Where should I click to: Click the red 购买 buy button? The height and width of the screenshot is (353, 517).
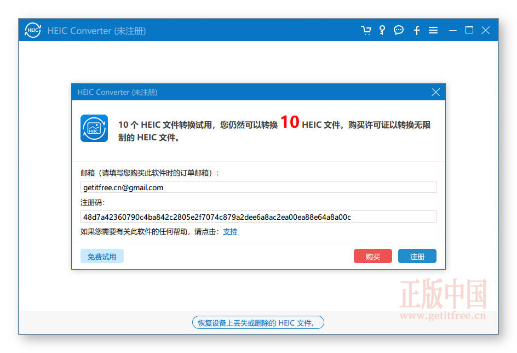point(372,257)
